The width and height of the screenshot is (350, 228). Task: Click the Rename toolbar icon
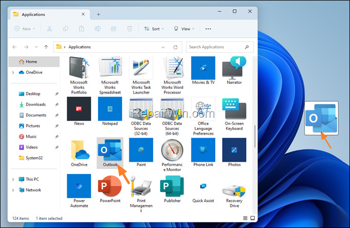[98, 29]
